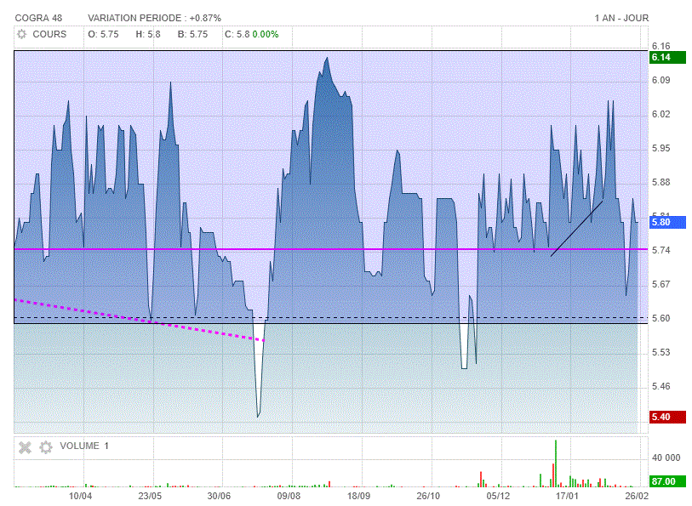Click the 1 AN - JOUR period label
The image size is (692, 506).
click(621, 18)
